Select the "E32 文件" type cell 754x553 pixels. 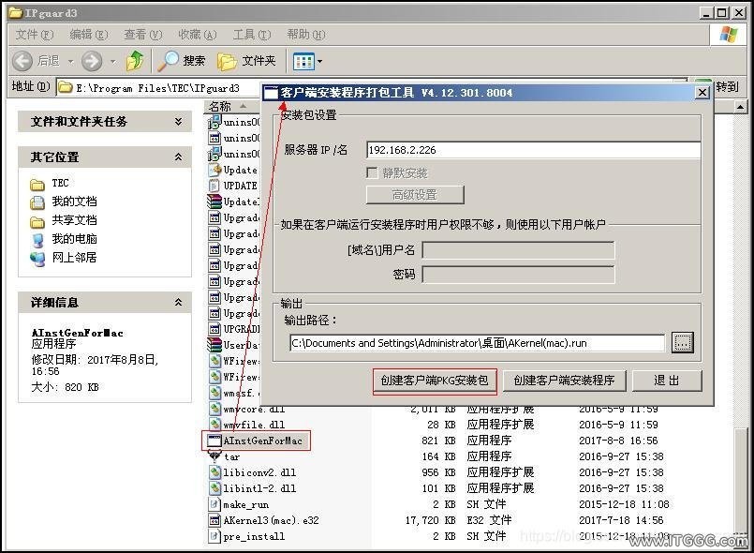[489, 520]
